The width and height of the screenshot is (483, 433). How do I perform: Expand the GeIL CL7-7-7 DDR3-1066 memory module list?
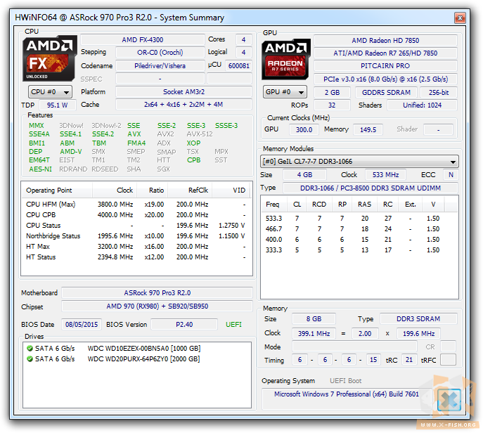[x=359, y=162]
